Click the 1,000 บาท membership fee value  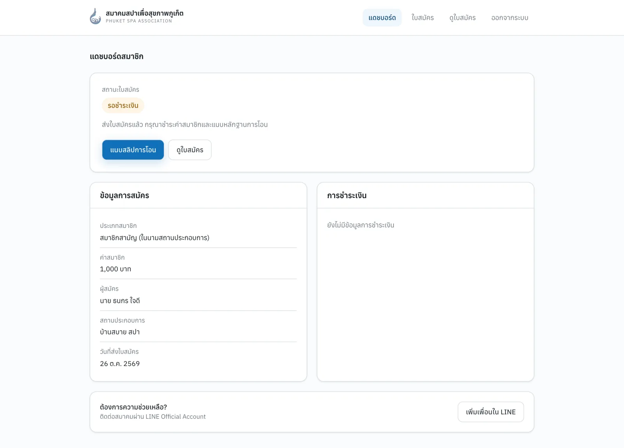(115, 269)
